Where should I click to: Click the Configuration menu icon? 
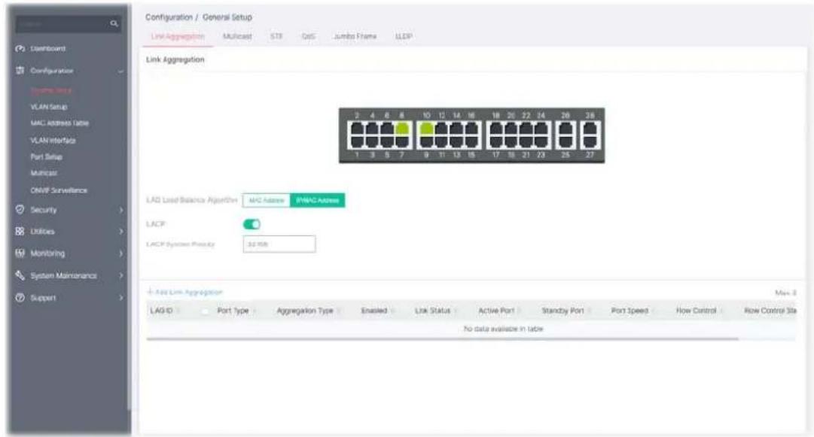pyautogui.click(x=20, y=70)
